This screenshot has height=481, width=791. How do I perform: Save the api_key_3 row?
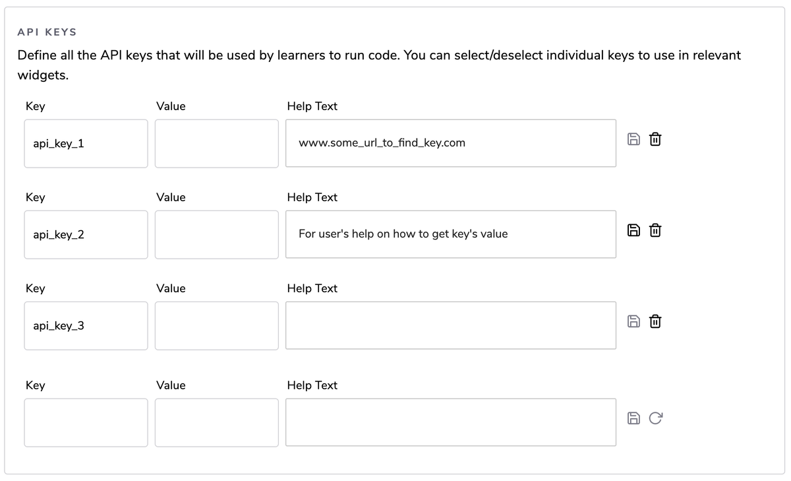pos(633,321)
